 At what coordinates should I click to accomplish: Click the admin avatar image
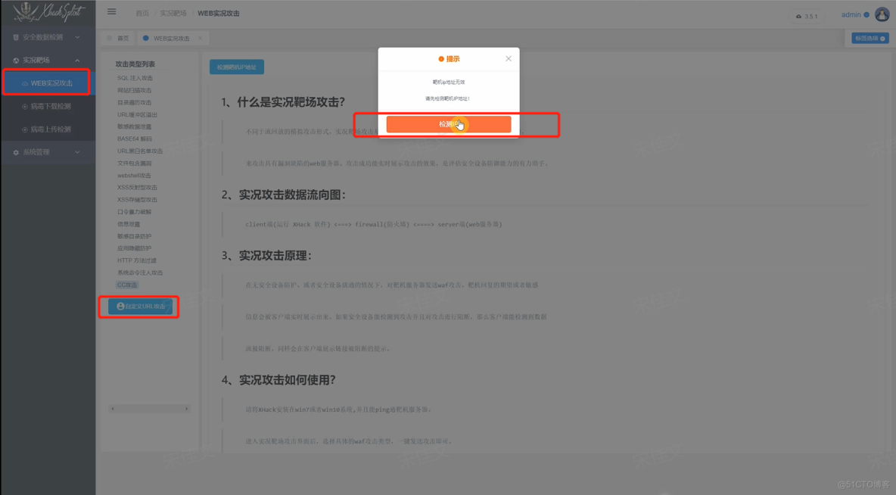click(x=882, y=13)
